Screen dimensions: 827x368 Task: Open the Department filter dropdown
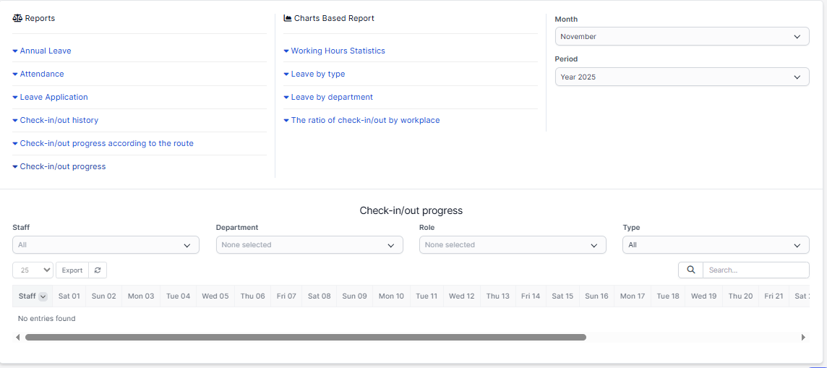coord(309,245)
